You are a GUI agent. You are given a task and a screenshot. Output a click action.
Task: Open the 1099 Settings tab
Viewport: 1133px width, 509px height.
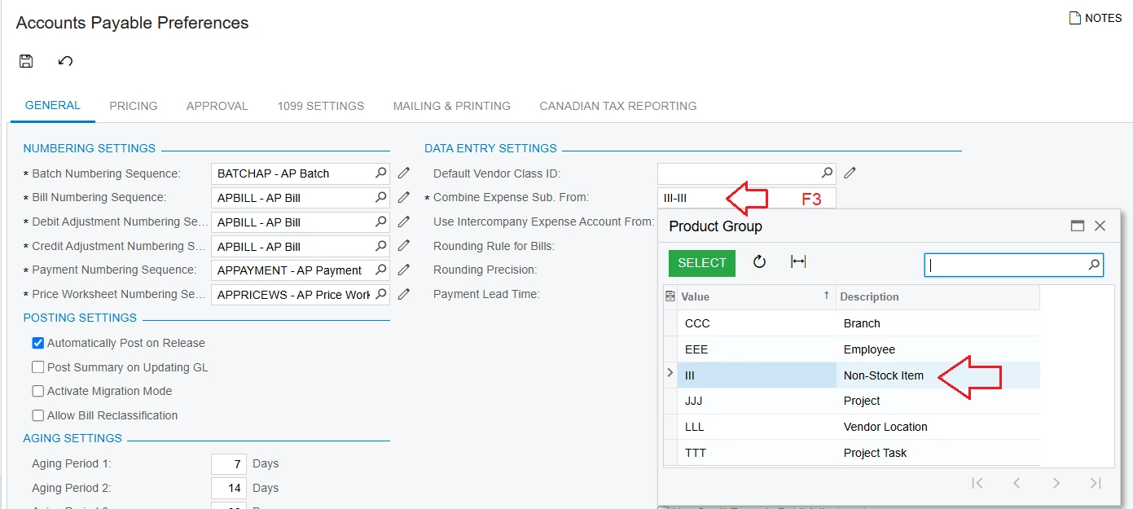(321, 106)
